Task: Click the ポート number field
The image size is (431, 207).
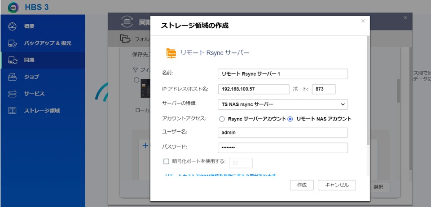Action: tap(324, 89)
